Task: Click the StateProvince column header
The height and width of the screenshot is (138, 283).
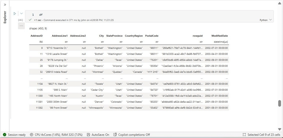Action: click(114, 36)
